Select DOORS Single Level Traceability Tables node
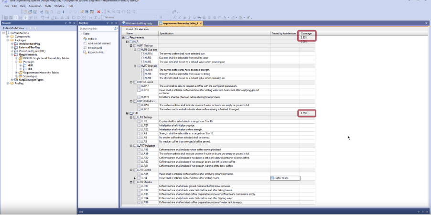431x215 pixels. click(46, 58)
